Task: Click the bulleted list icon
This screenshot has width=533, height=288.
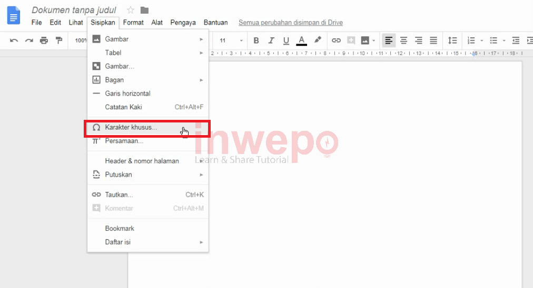Action: point(493,40)
